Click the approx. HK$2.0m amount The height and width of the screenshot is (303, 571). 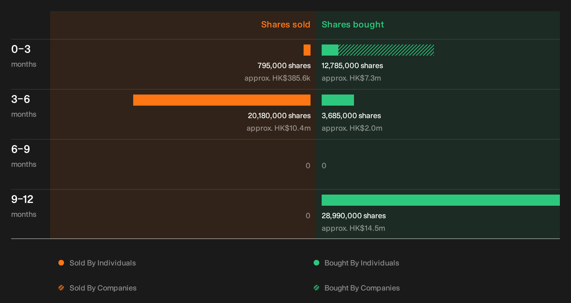click(352, 128)
